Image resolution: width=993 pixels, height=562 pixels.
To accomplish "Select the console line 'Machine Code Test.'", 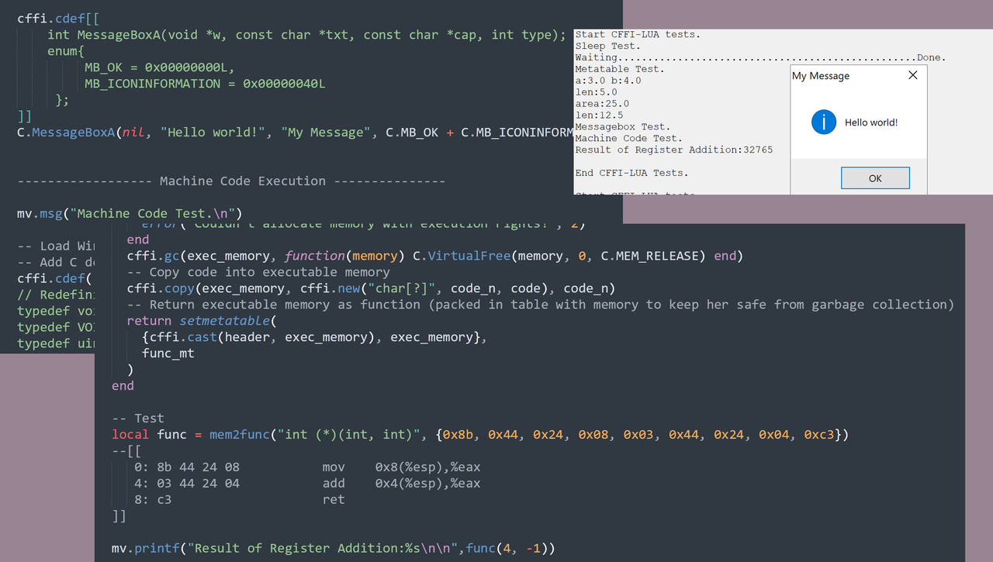I will pos(629,139).
